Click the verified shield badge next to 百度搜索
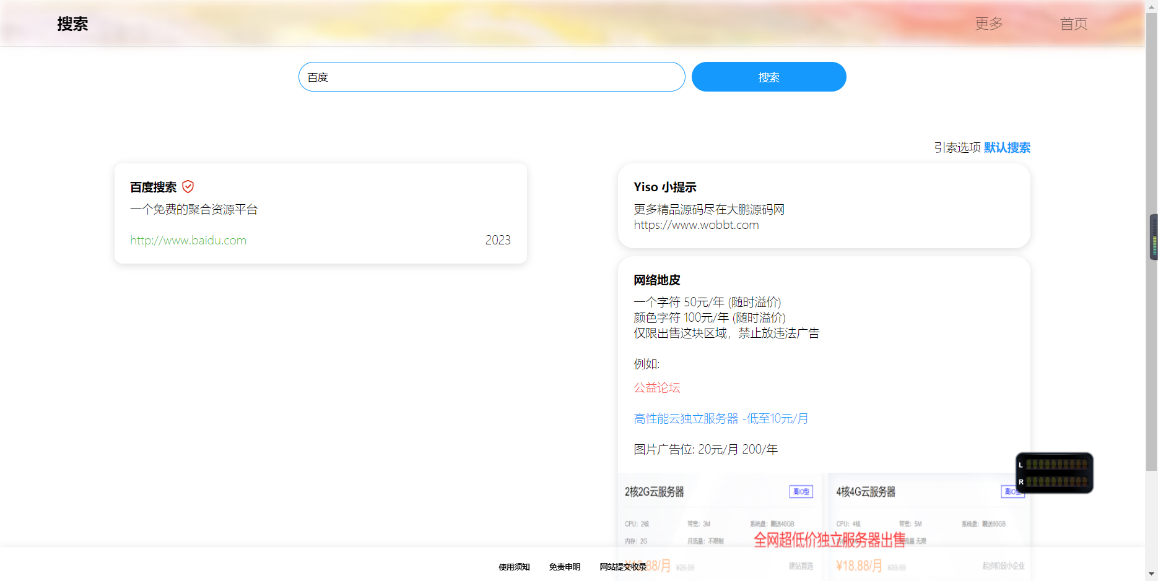Screen dimensions: 1158x581 coord(188,186)
